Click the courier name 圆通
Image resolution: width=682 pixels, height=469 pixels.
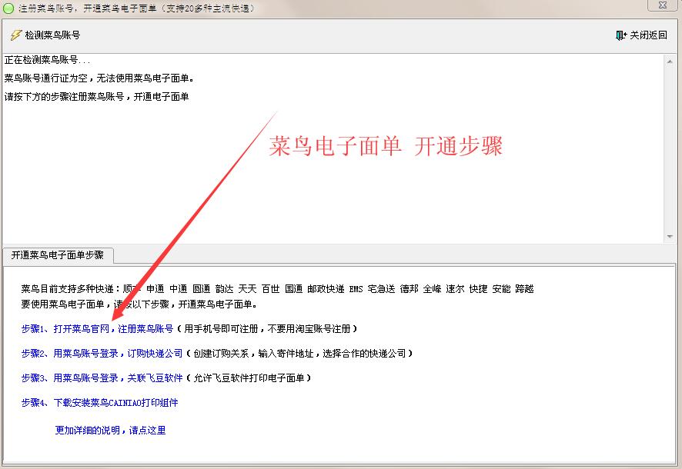point(202,289)
